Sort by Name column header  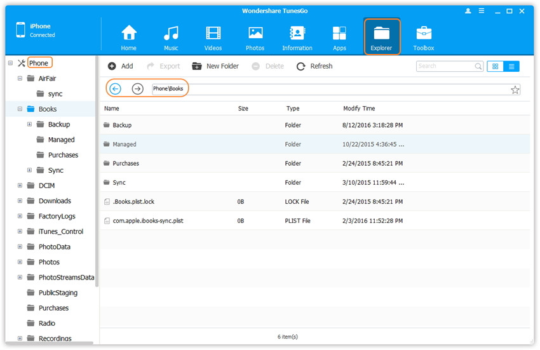(112, 109)
